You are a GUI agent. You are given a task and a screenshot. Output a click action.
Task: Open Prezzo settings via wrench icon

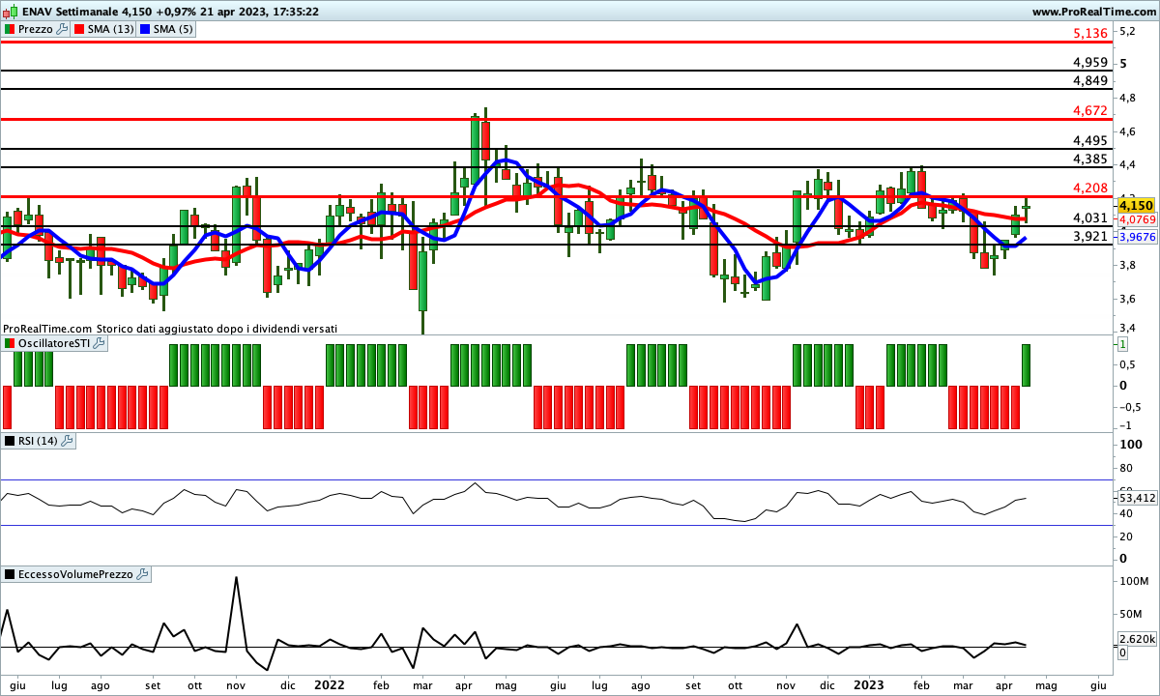[x=63, y=29]
